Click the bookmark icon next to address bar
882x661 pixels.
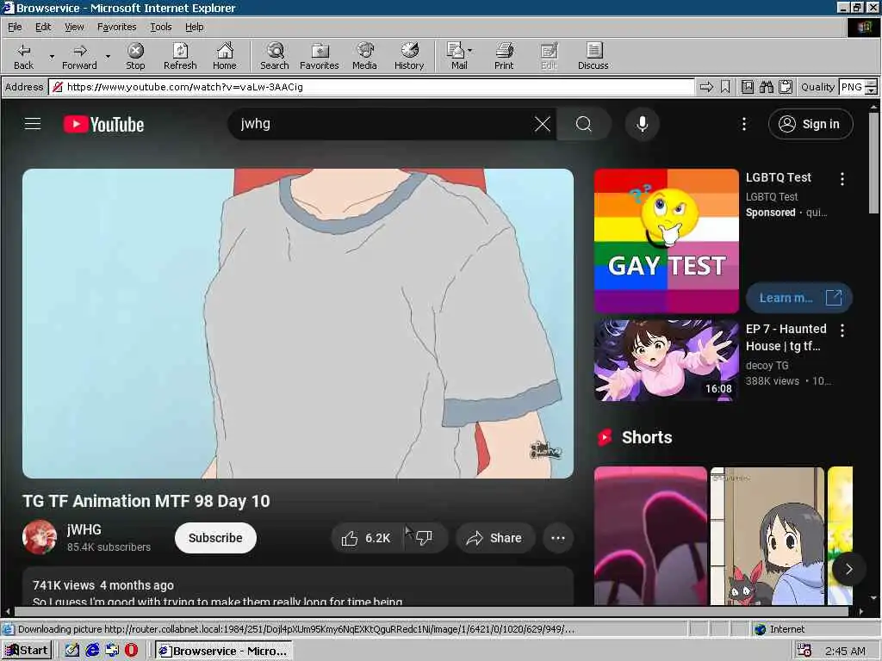[725, 87]
